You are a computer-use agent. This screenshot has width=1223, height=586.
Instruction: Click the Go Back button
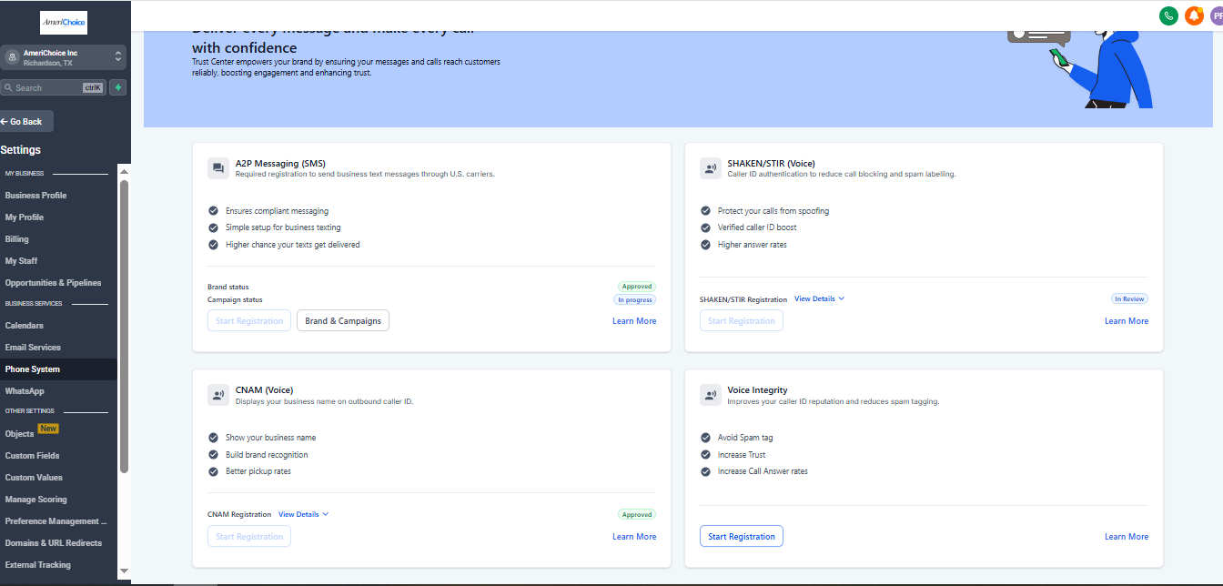(x=24, y=120)
